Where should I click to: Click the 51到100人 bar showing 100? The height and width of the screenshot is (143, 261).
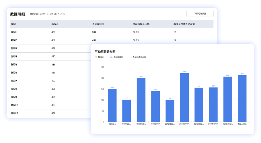126,111
